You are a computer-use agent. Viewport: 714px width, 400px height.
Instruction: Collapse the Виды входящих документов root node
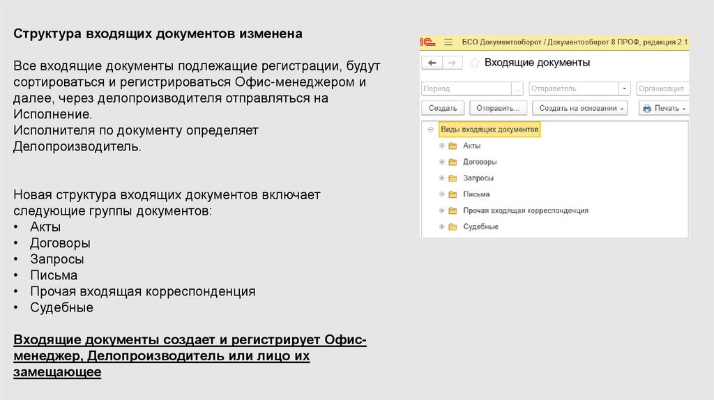(430, 130)
